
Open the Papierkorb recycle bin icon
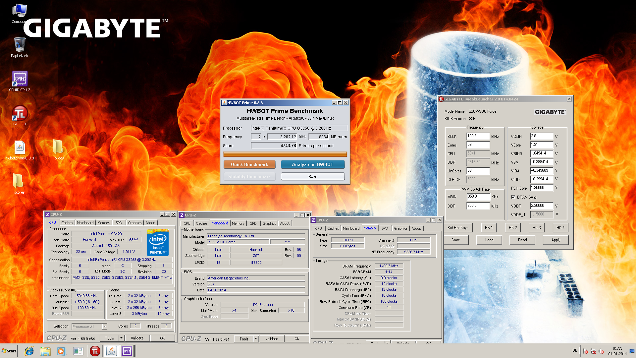pyautogui.click(x=20, y=47)
